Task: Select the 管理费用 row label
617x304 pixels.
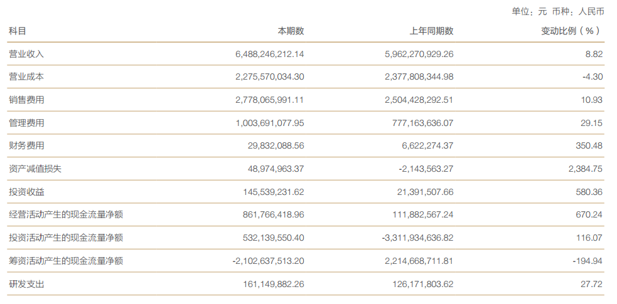Action: (x=26, y=123)
